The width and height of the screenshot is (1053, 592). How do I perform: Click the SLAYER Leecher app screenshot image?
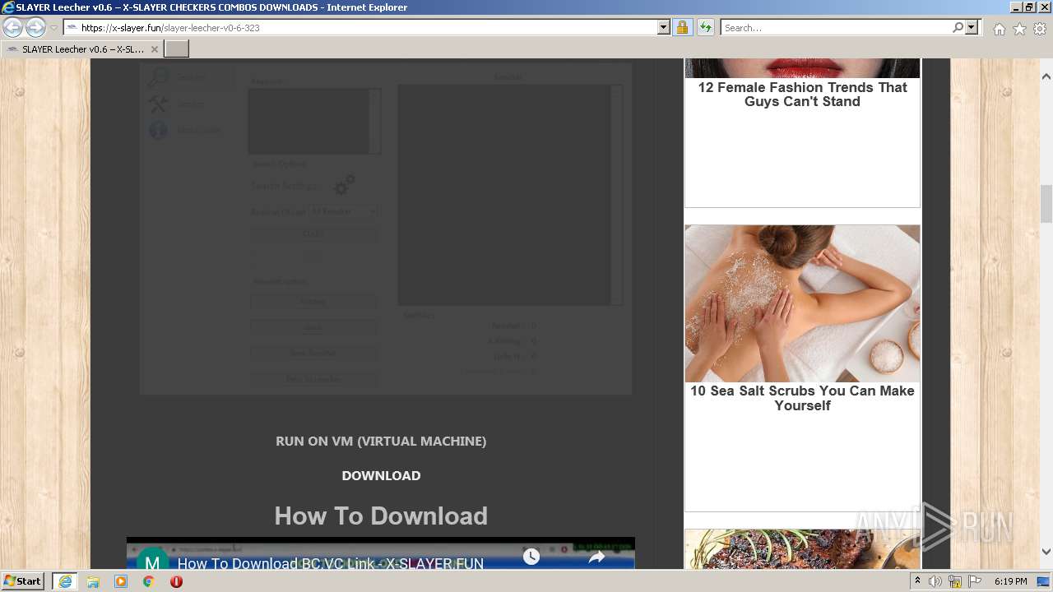click(385, 227)
